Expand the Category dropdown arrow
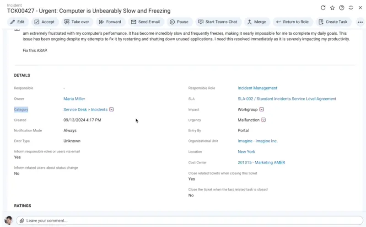Image resolution: width=366 pixels, height=227 pixels. click(x=112, y=110)
